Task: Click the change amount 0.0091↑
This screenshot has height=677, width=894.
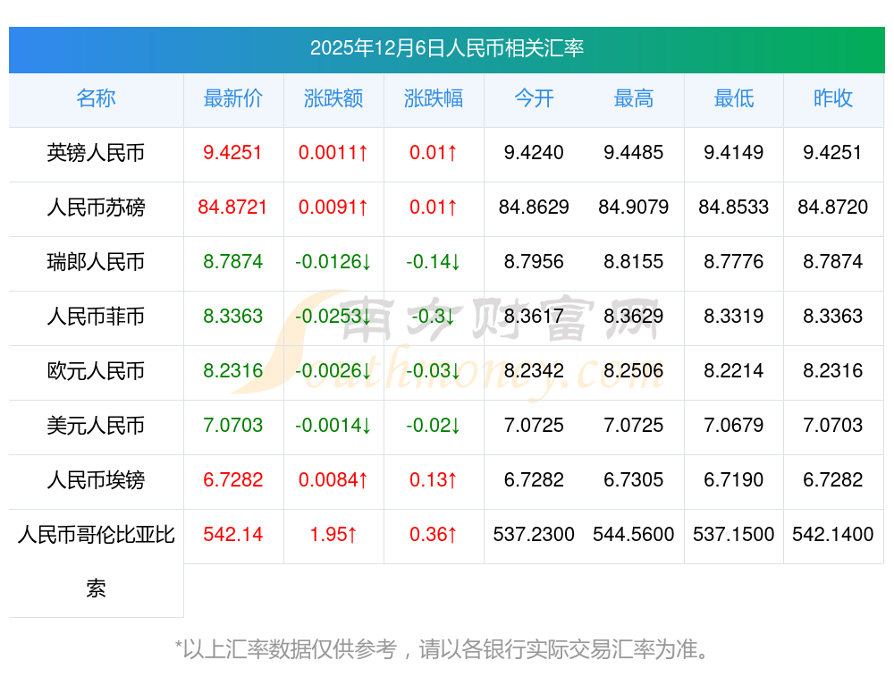Action: pos(333,207)
